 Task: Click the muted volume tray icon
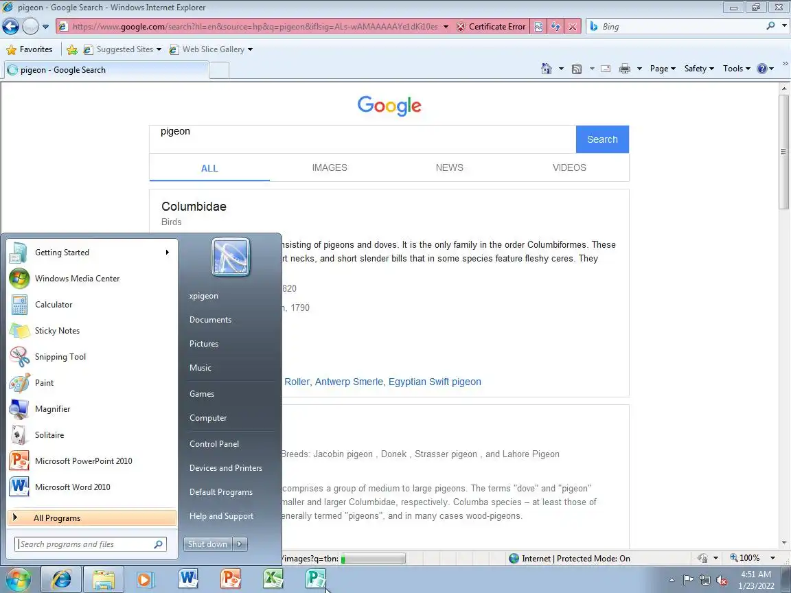point(722,581)
